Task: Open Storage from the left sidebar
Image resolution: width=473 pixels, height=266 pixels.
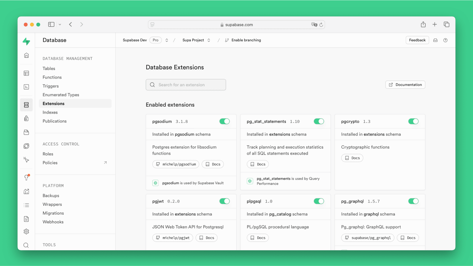Action: click(x=26, y=132)
